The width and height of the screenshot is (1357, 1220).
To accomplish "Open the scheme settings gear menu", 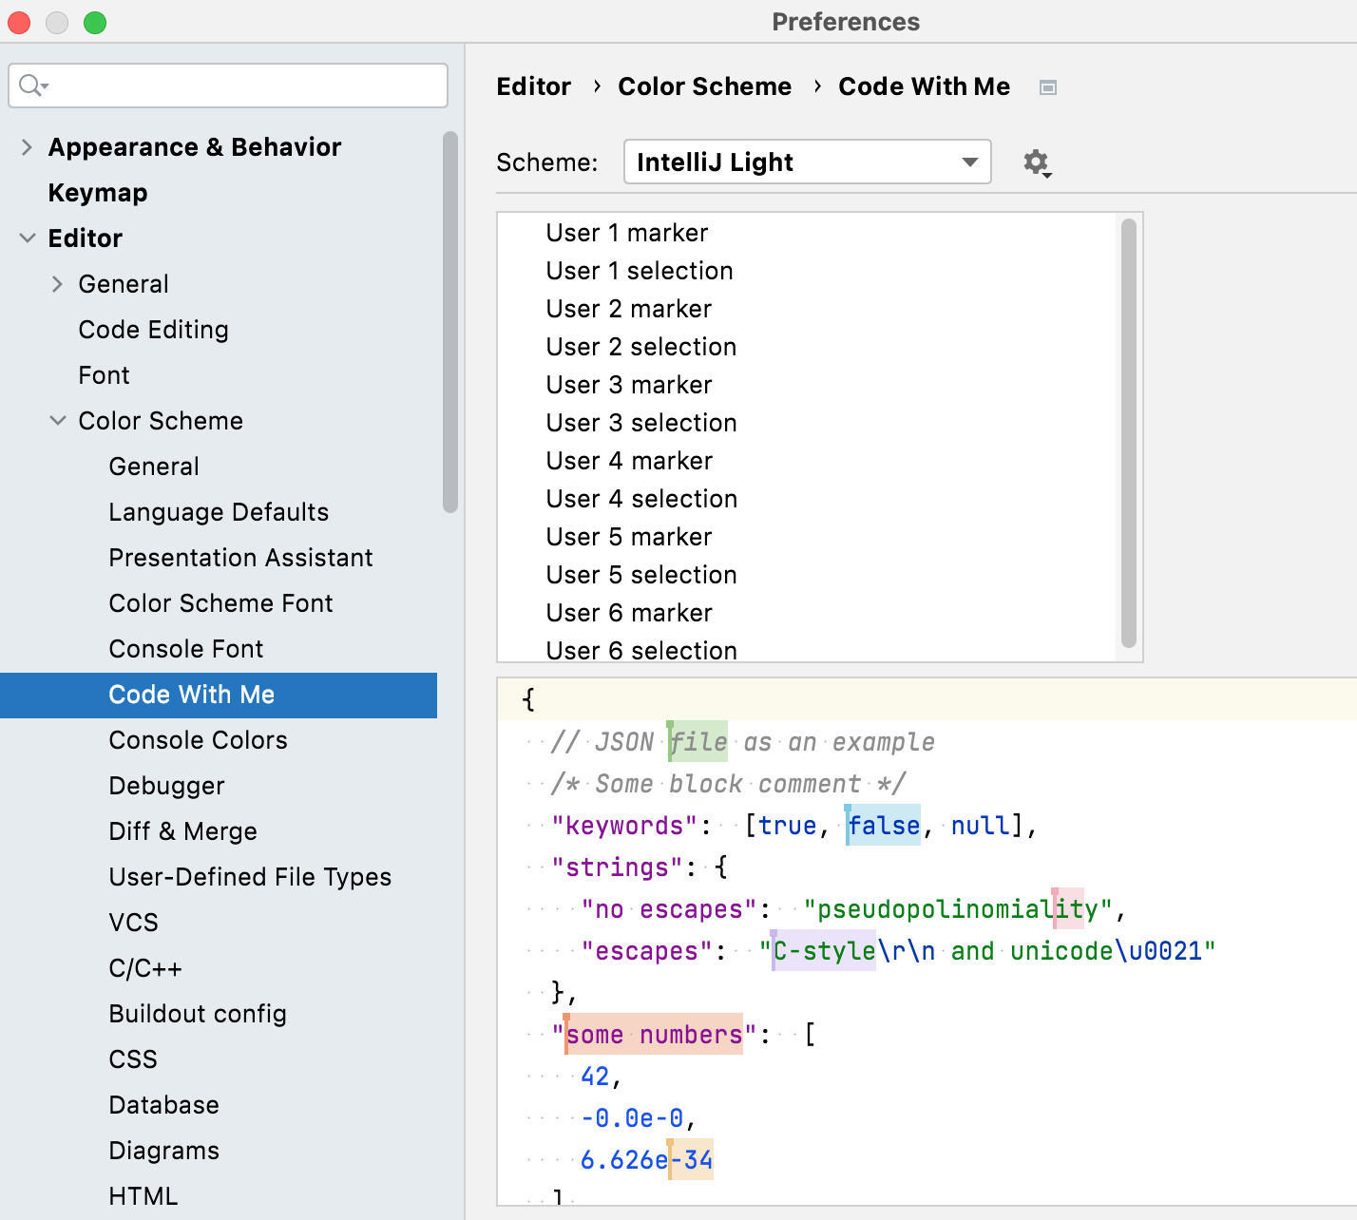I will point(1037,162).
